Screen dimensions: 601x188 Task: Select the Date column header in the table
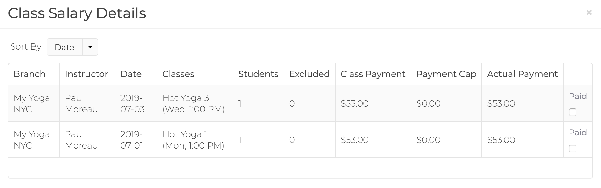click(131, 74)
